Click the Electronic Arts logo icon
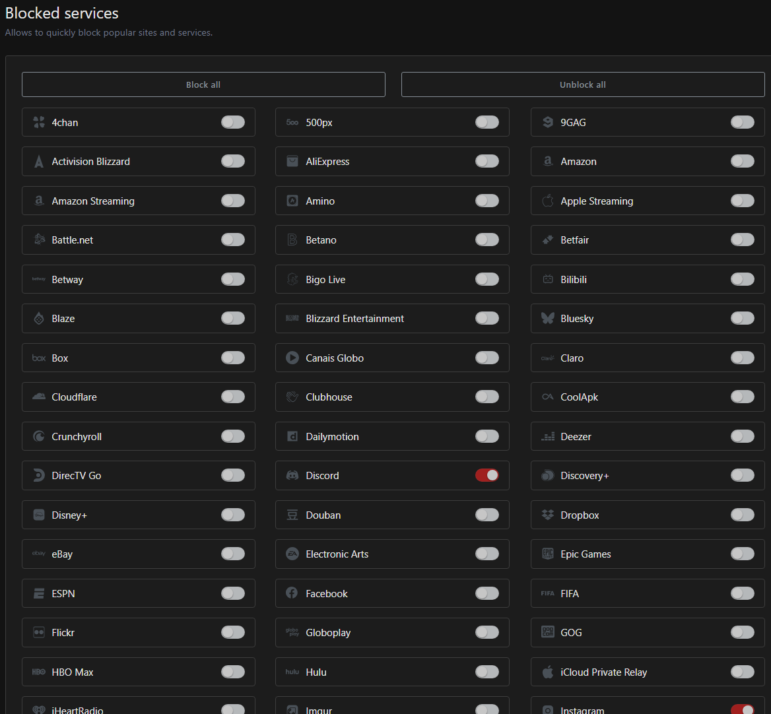771x714 pixels. pos(292,554)
